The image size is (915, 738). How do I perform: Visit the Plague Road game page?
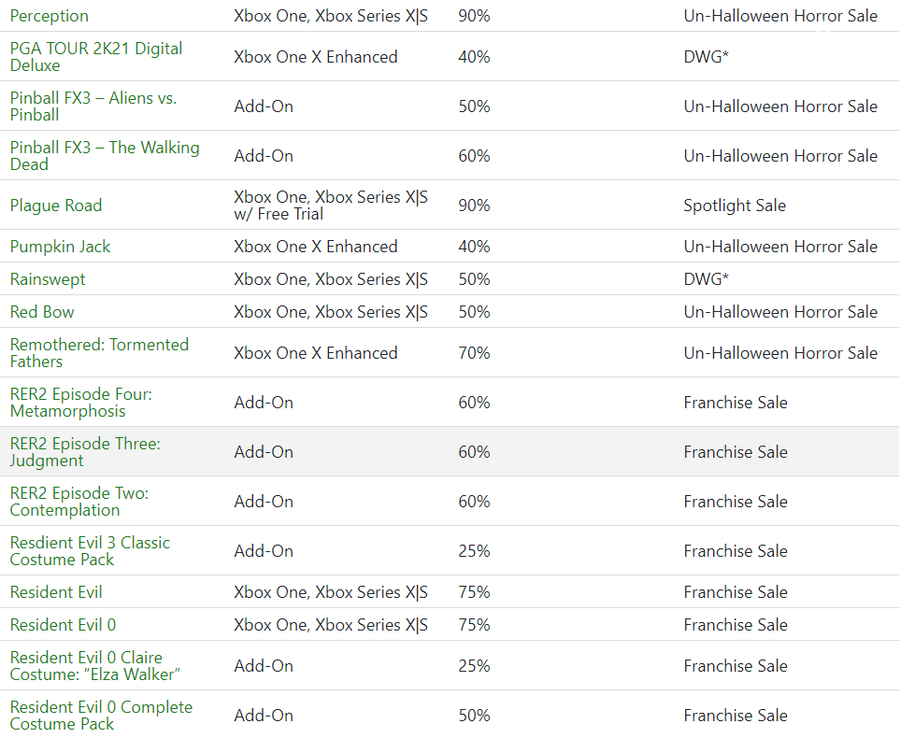pos(56,206)
